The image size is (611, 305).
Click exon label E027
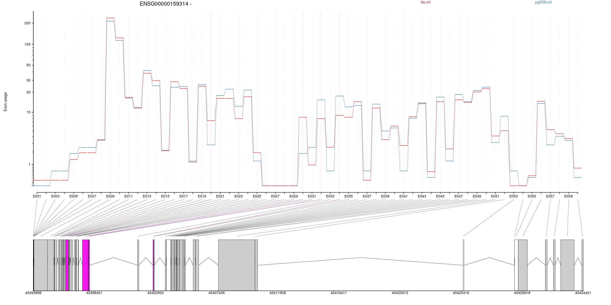[x=275, y=196]
